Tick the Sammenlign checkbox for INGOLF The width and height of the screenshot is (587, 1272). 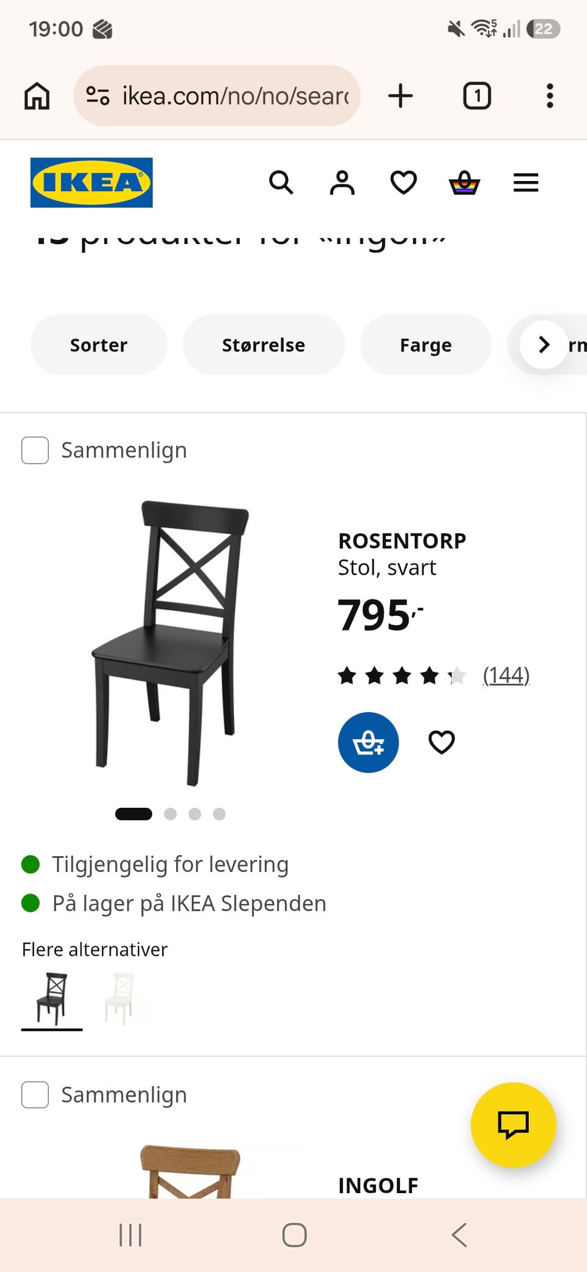[35, 1095]
